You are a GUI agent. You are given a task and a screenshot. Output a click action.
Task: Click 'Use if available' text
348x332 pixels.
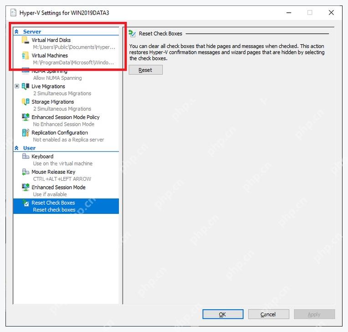tap(50, 194)
